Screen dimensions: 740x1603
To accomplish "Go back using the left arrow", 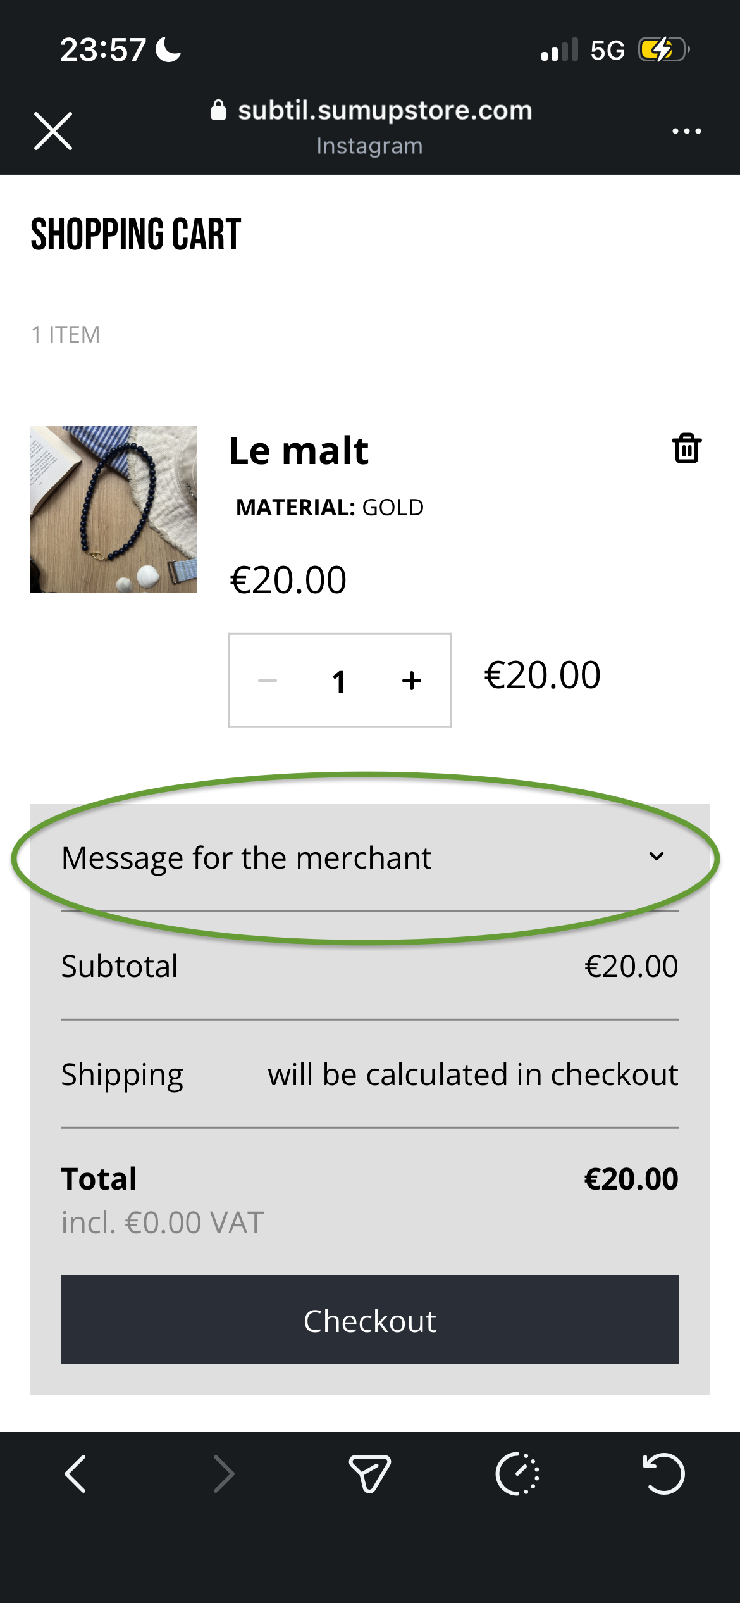I will 75,1474.
